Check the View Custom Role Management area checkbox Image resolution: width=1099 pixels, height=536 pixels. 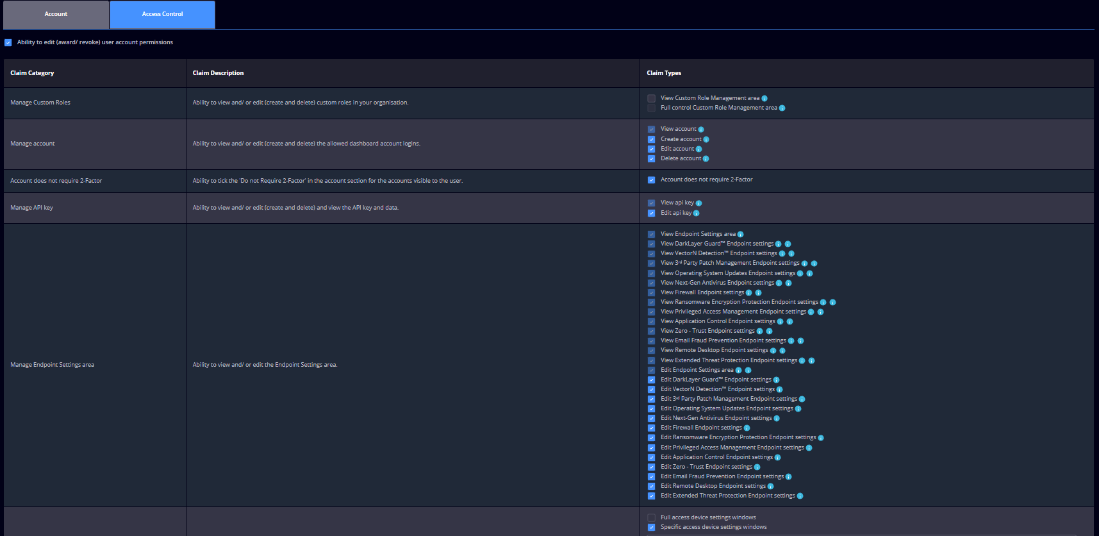click(x=651, y=99)
